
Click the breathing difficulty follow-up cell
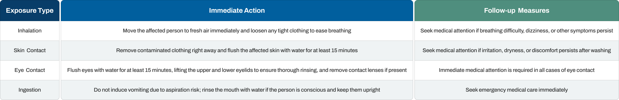(x=516, y=31)
